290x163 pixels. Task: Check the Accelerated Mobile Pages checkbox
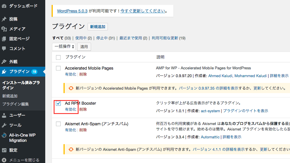coord(58,68)
